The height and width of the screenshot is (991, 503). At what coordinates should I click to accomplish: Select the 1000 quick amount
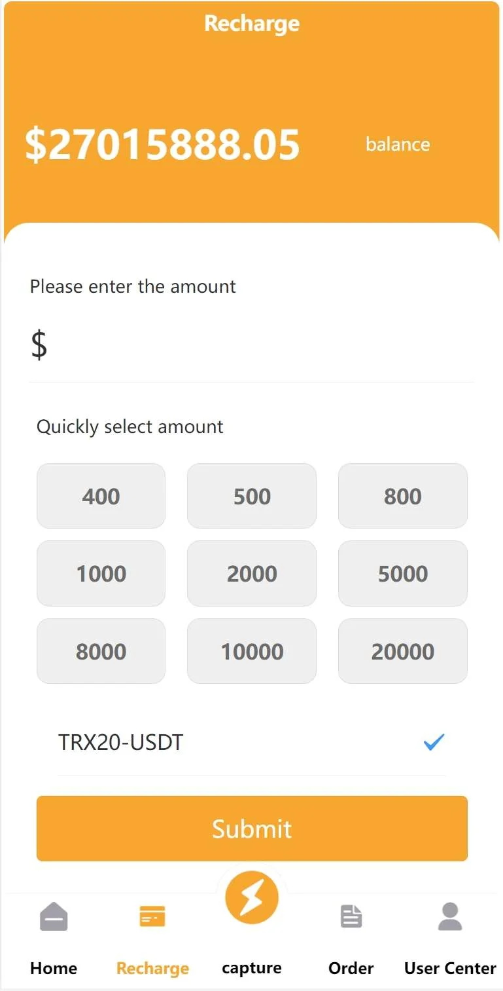click(x=101, y=573)
